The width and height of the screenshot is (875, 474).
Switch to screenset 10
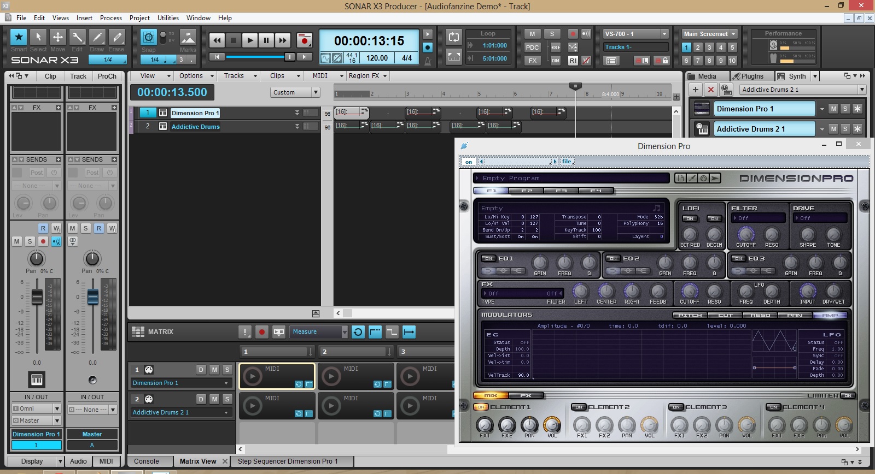coord(732,61)
